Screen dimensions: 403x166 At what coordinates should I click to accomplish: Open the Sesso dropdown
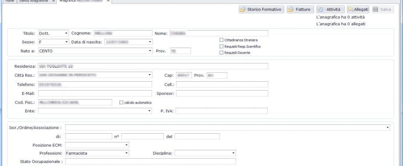click(x=66, y=42)
